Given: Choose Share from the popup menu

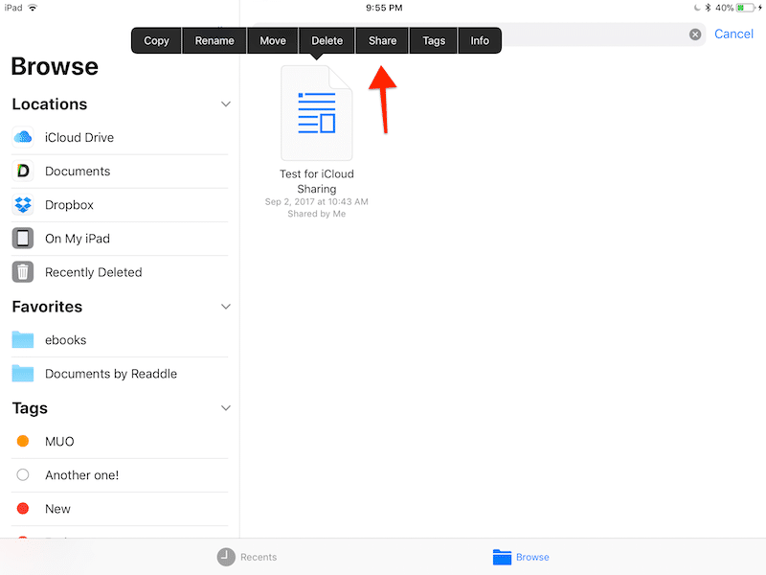Looking at the screenshot, I should [382, 40].
